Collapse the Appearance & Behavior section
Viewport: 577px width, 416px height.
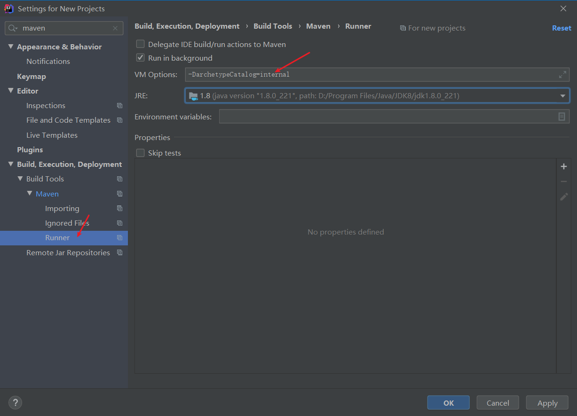(10, 47)
